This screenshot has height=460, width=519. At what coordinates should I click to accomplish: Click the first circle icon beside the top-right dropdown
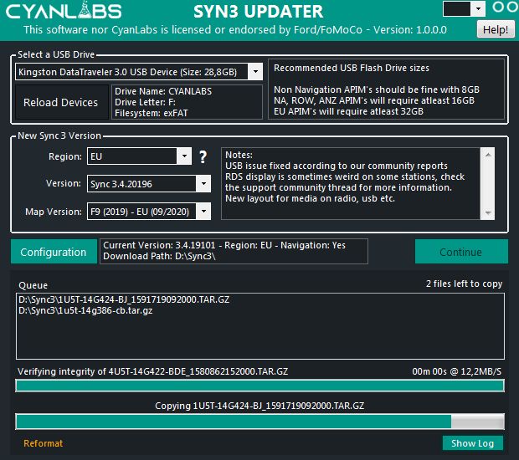[x=498, y=7]
